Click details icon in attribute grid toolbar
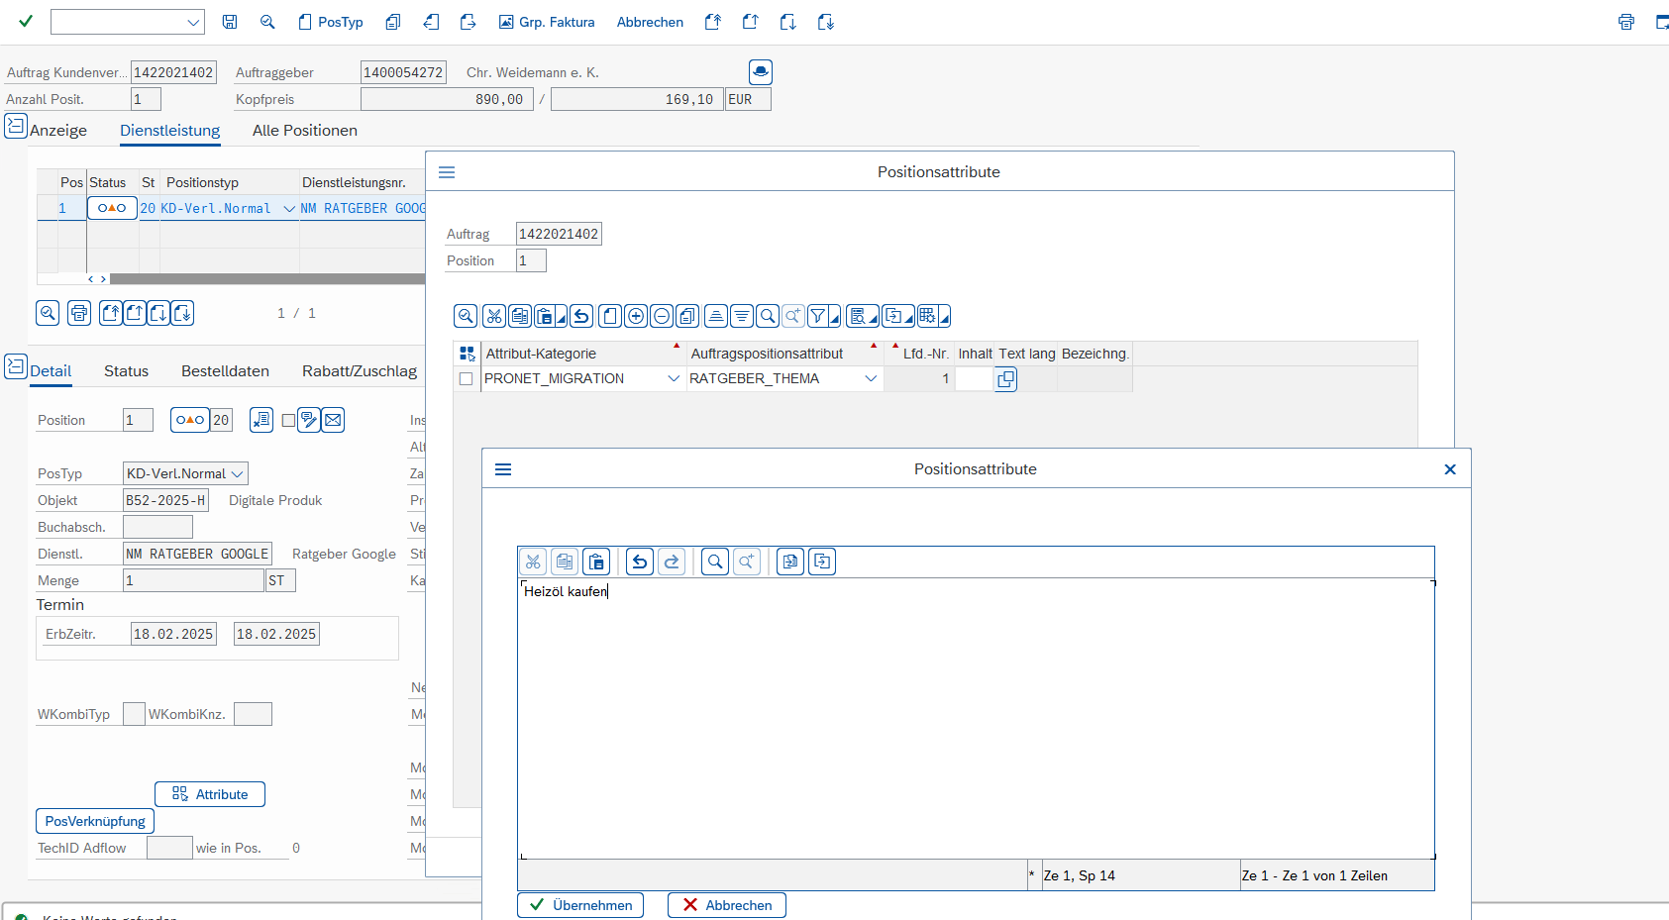The image size is (1669, 920). pyautogui.click(x=466, y=316)
